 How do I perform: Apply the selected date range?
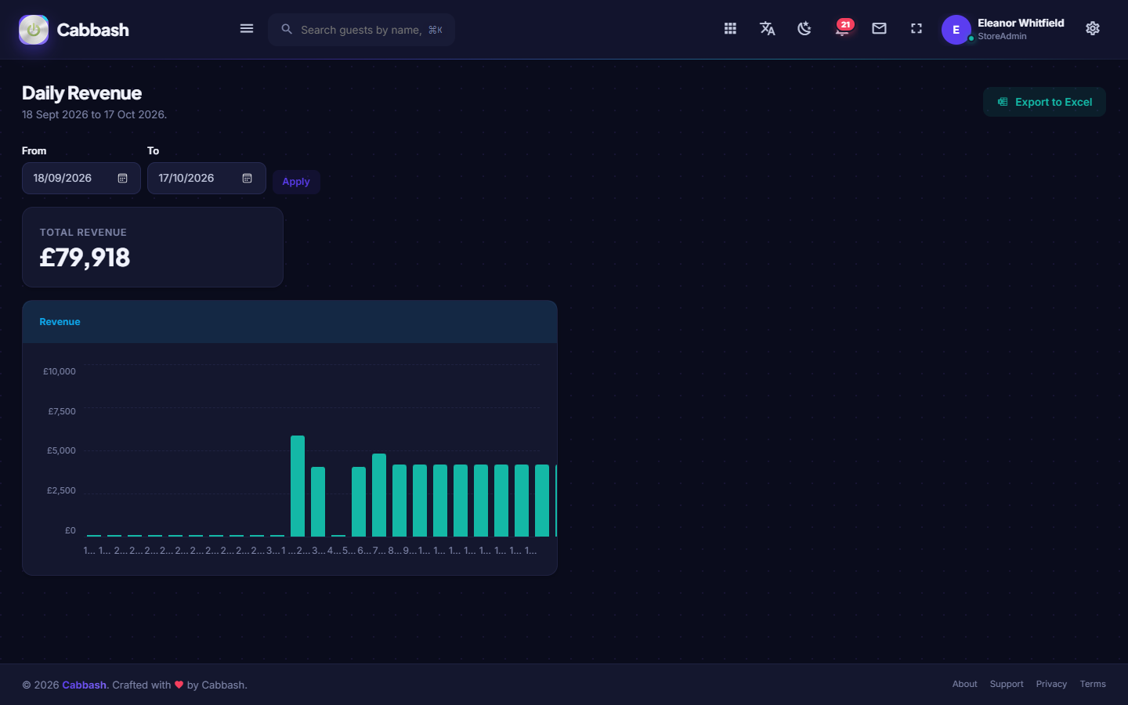click(296, 182)
